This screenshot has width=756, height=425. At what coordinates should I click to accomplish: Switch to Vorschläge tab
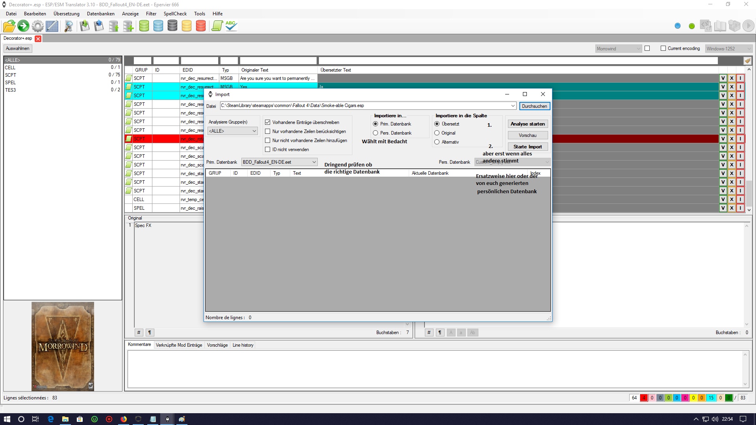click(217, 345)
